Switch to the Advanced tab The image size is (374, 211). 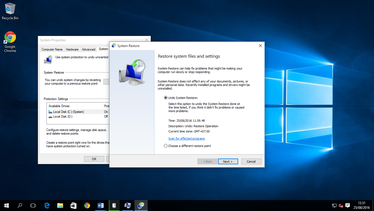point(88,49)
